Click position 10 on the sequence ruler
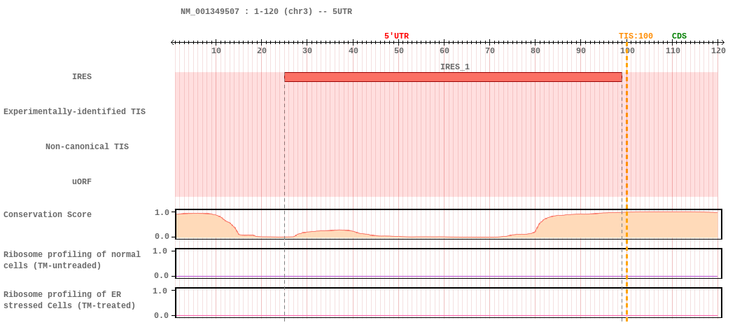This screenshot has height=325, width=735. [x=216, y=50]
